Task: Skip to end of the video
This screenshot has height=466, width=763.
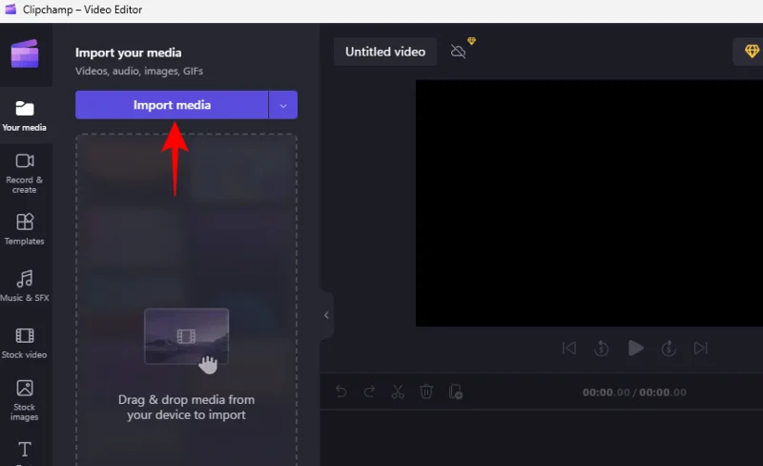Action: [701, 348]
